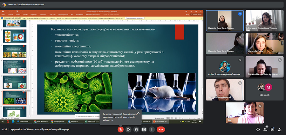The height and width of the screenshot is (135, 286).
Task: Click the 'Что вы хотите сделать?' search box
Action: [111, 15]
